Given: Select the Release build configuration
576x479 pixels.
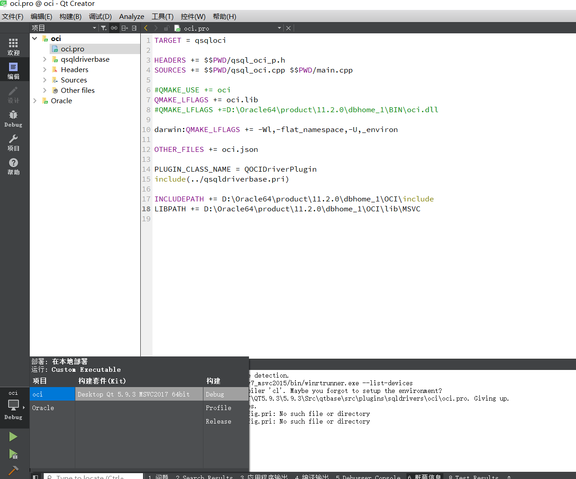Looking at the screenshot, I should coord(218,421).
